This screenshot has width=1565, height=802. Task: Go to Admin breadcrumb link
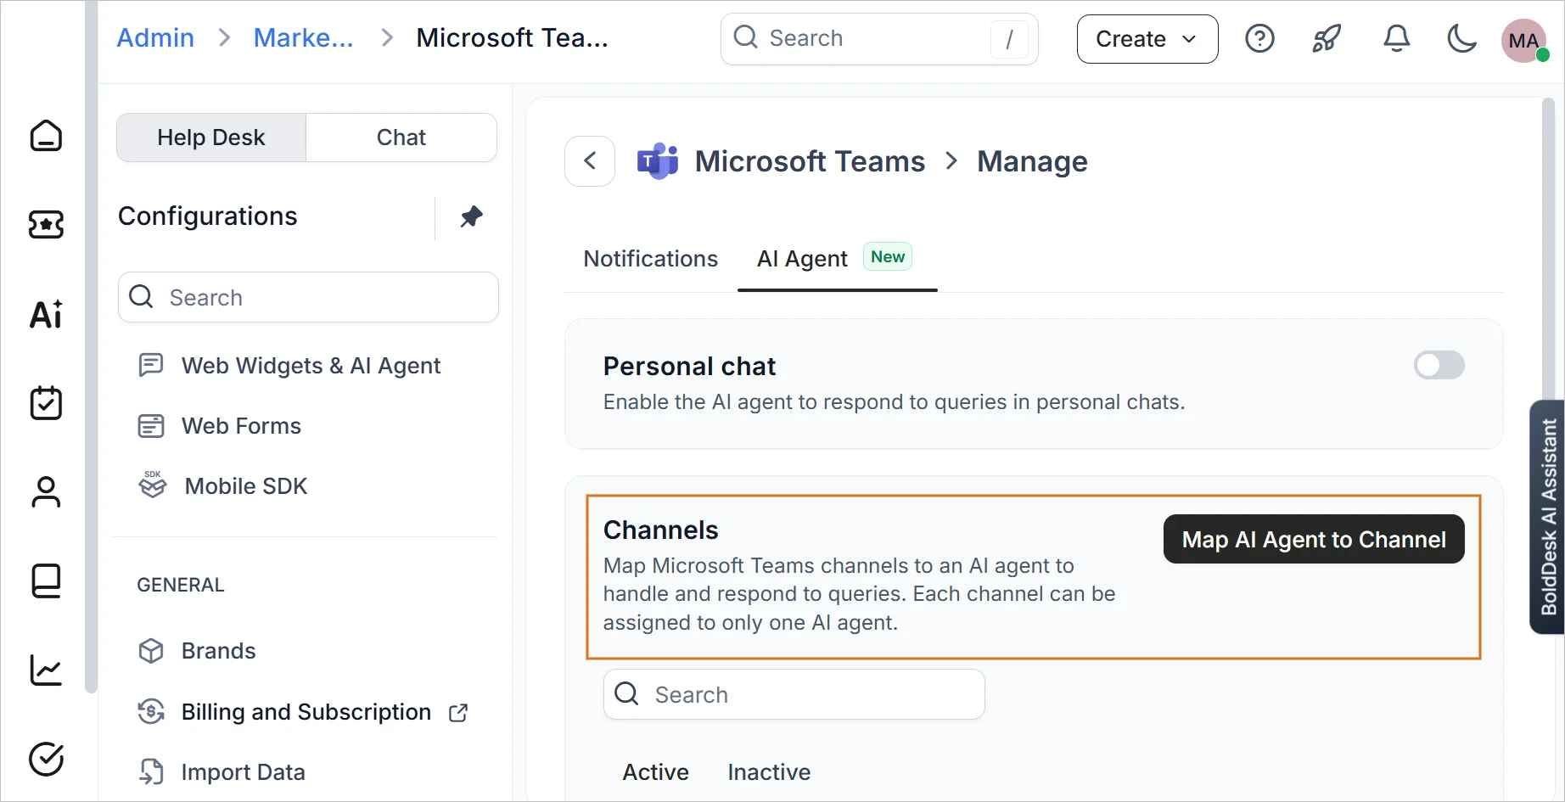(x=155, y=38)
